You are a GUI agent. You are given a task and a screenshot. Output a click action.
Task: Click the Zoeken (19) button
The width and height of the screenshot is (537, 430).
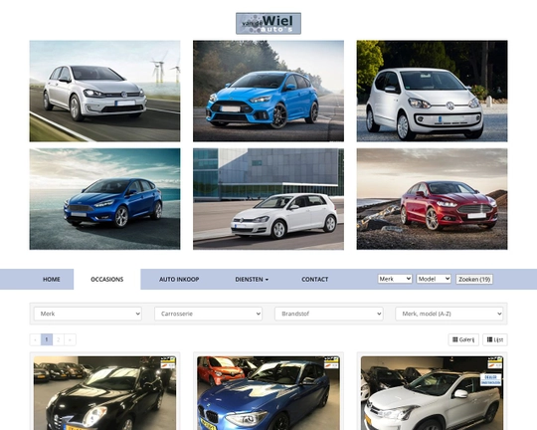[474, 279]
